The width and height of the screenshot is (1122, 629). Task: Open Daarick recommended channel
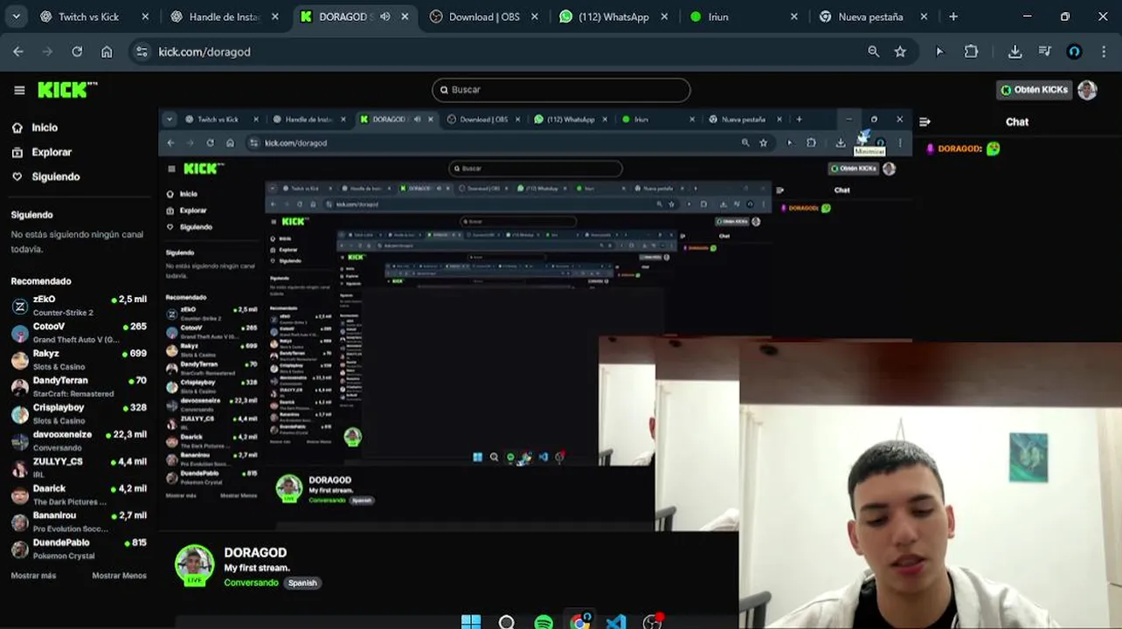(x=79, y=495)
